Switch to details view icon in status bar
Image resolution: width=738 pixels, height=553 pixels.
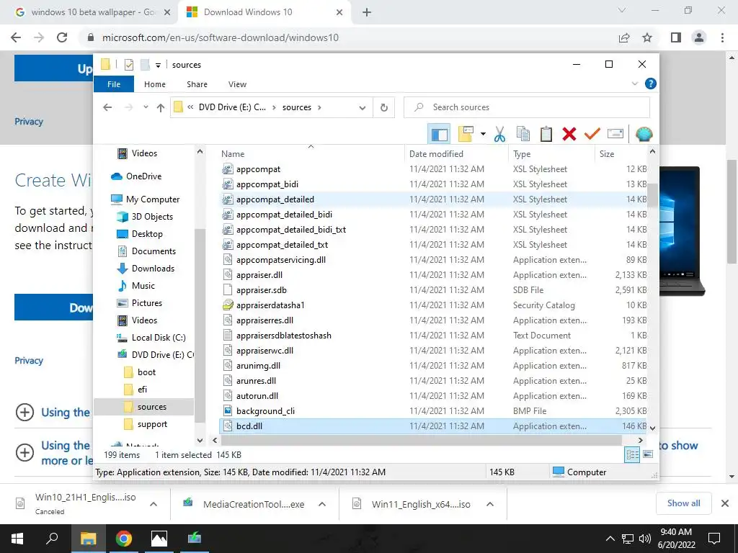click(632, 455)
